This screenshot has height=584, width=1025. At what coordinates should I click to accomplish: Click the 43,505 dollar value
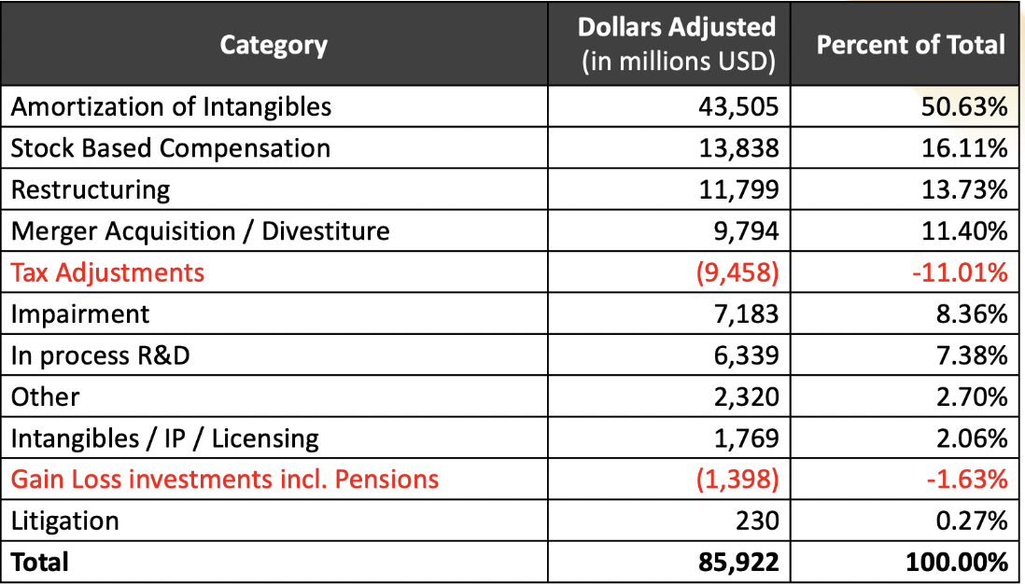(x=738, y=106)
